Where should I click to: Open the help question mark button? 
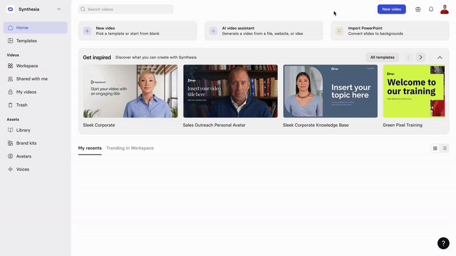[x=443, y=243]
